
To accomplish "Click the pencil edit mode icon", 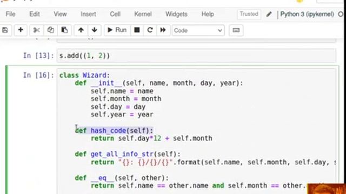I will coord(269,15).
